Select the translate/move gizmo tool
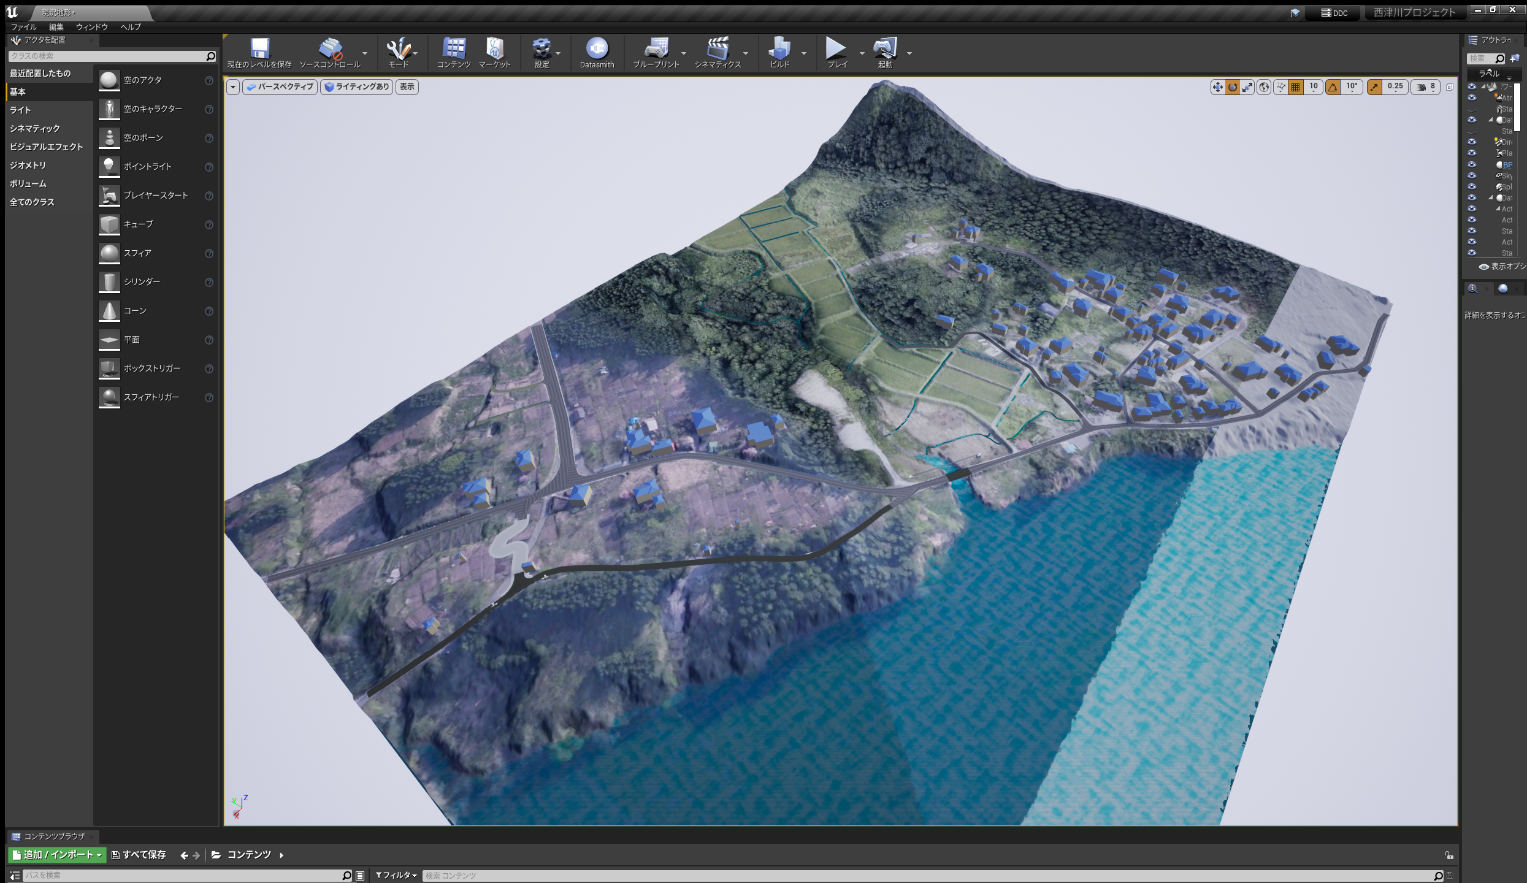Viewport: 1527px width, 883px height. (1217, 88)
